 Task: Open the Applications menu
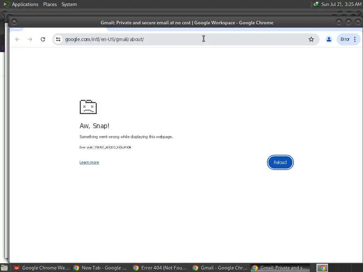pos(25,4)
